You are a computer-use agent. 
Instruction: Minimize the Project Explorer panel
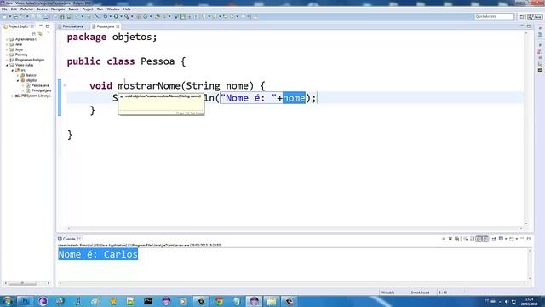pyautogui.click(x=41, y=26)
